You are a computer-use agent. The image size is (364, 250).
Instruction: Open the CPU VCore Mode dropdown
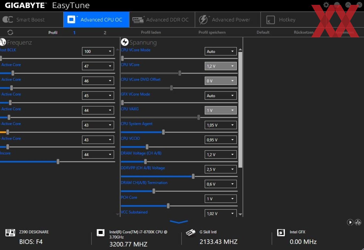tap(221, 51)
